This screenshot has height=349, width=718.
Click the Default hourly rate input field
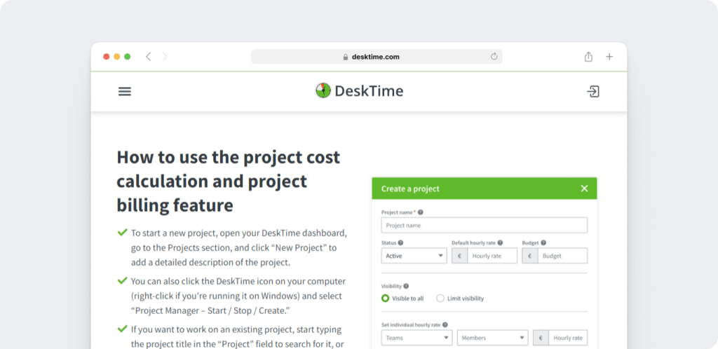click(492, 256)
